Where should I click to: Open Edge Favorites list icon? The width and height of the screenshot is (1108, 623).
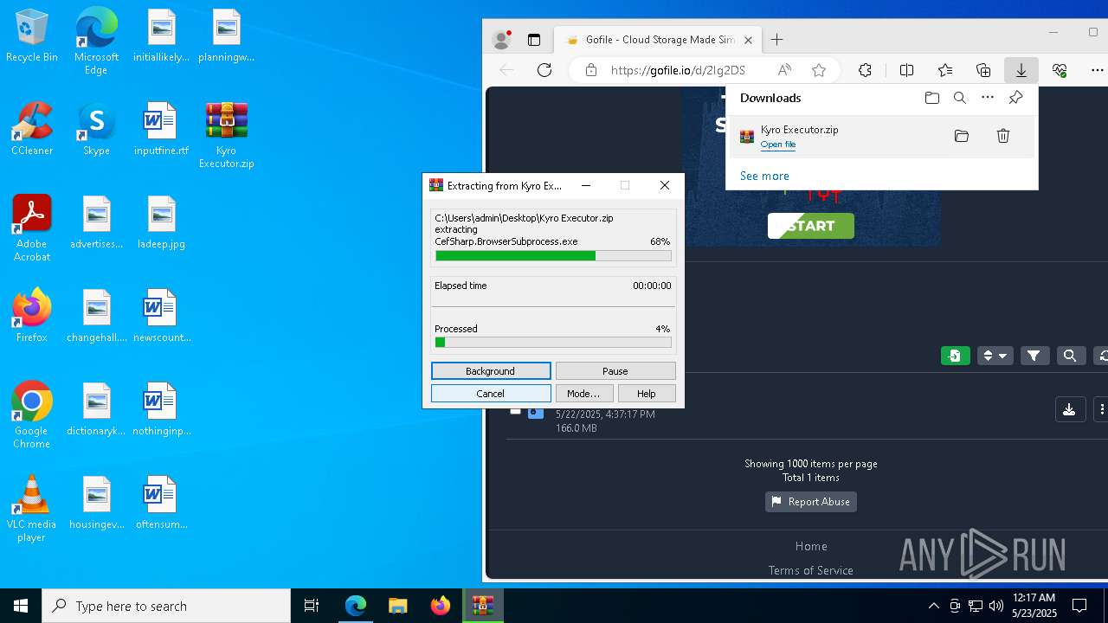(x=945, y=70)
